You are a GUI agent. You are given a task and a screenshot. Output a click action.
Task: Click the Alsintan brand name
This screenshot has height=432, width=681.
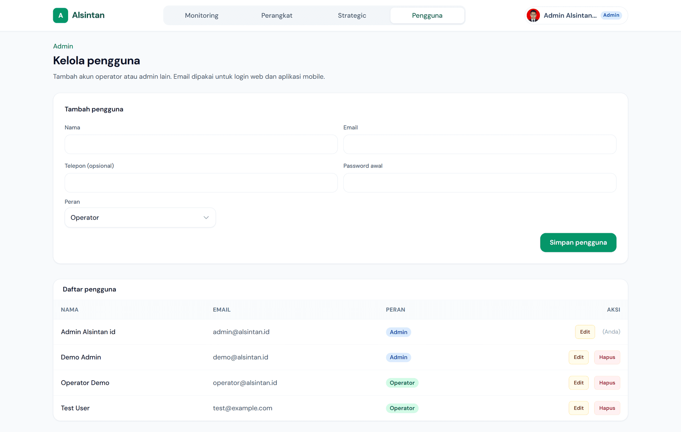click(88, 15)
